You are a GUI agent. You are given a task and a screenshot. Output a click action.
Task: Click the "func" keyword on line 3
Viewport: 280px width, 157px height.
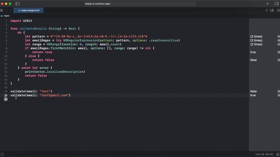14,29
